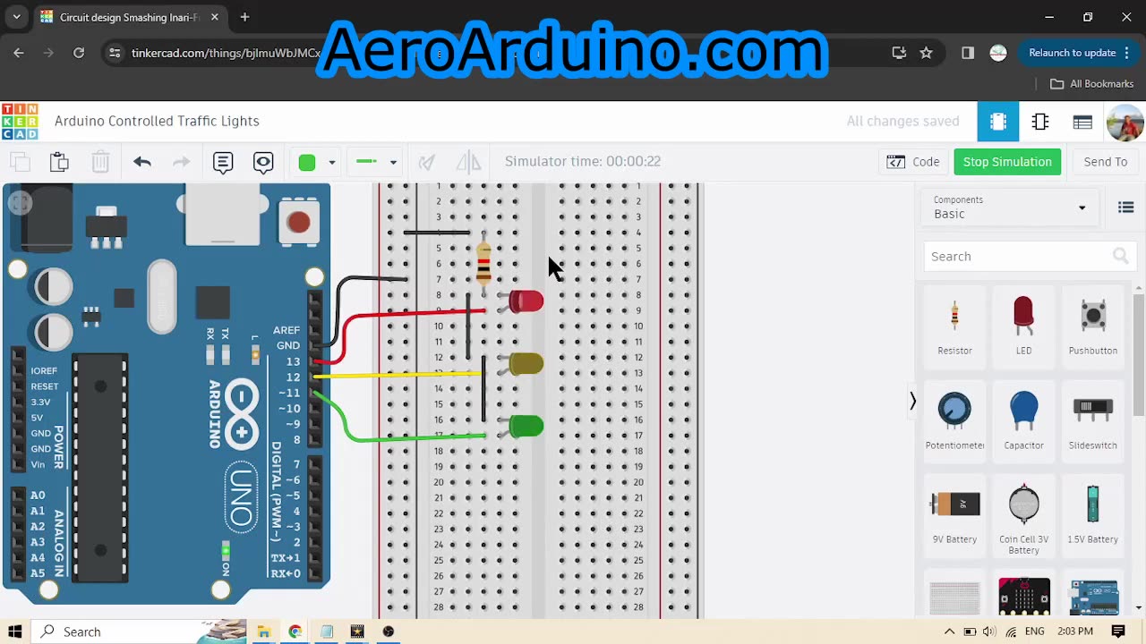This screenshot has width=1146, height=644.
Task: Open the Code editor panel
Action: click(x=913, y=162)
